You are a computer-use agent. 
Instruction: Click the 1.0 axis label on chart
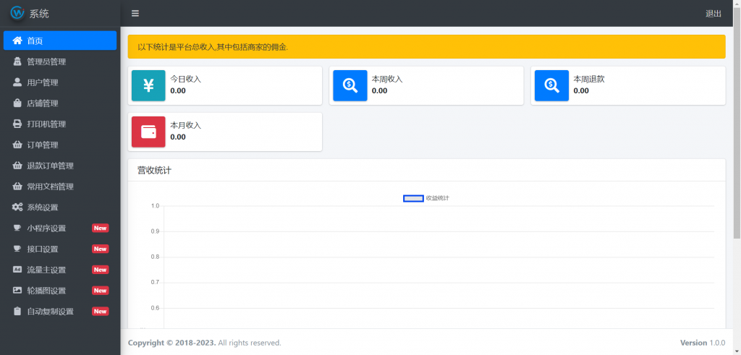(155, 206)
